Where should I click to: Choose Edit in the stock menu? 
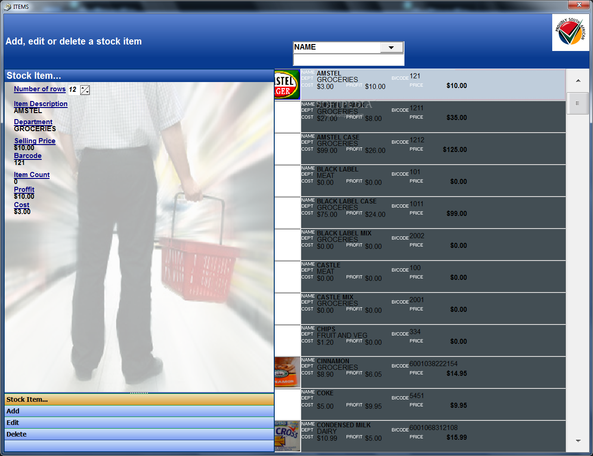[139, 423]
